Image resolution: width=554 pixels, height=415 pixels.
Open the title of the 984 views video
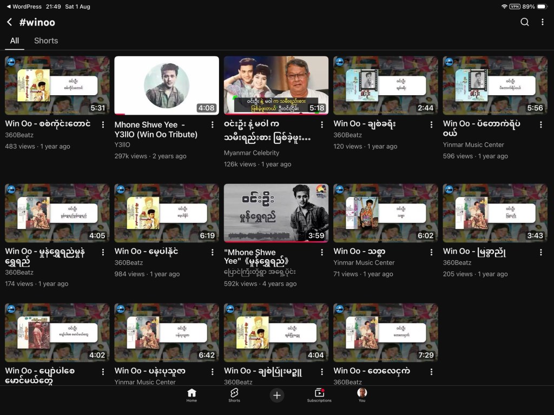pyautogui.click(x=146, y=252)
